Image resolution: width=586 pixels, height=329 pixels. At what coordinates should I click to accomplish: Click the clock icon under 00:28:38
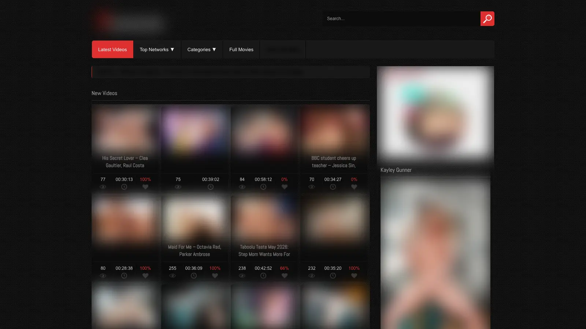click(124, 276)
